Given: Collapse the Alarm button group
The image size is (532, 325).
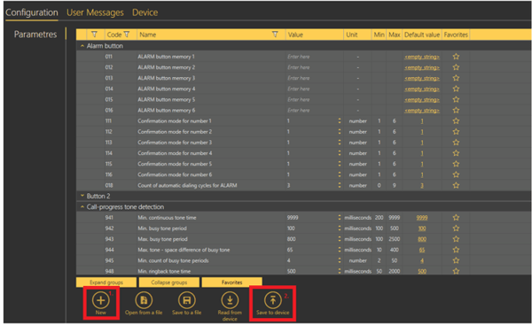Looking at the screenshot, I should [82, 45].
